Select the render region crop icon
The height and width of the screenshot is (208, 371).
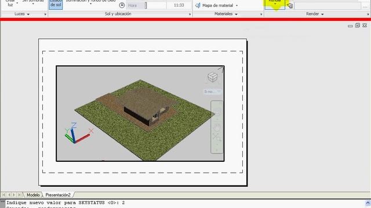pos(290,6)
